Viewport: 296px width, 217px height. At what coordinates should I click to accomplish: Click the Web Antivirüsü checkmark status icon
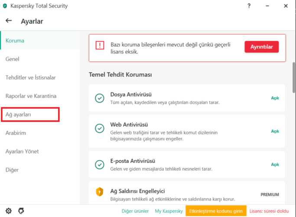point(100,128)
